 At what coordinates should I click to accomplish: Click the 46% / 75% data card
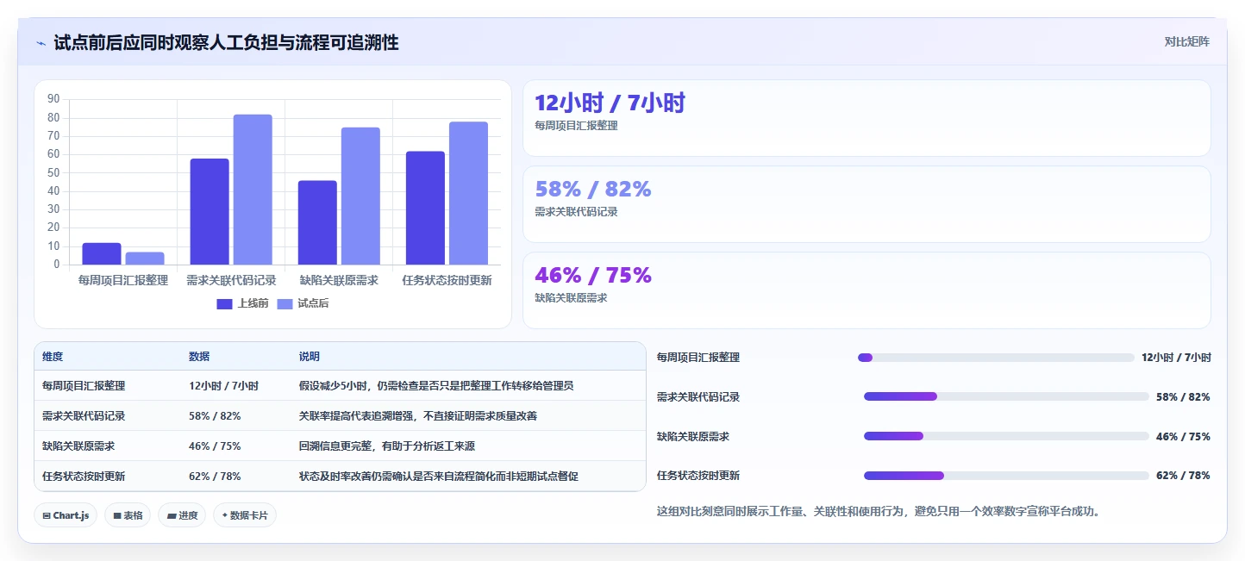866,290
